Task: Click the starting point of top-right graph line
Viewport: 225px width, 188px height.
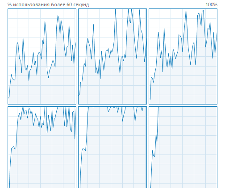Action: click(x=150, y=99)
